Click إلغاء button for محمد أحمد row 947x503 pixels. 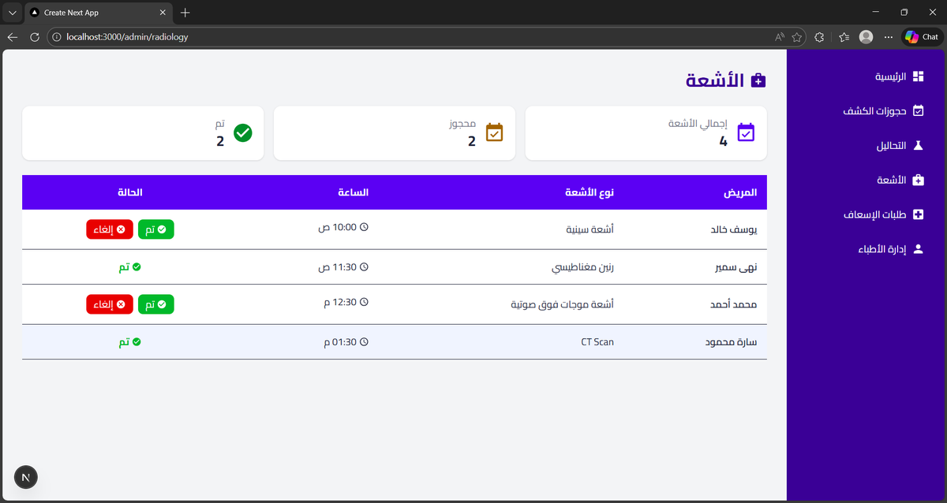tap(109, 304)
